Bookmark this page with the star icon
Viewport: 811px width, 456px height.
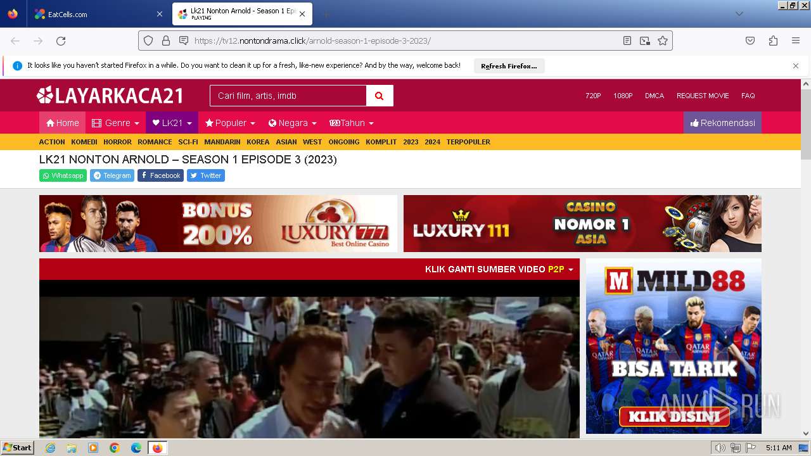tap(663, 41)
